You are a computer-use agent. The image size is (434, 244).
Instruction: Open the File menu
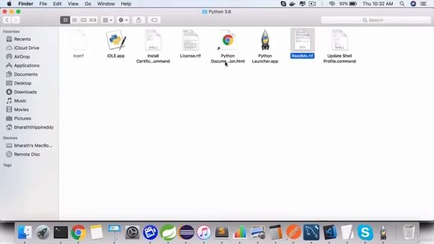tap(43, 4)
